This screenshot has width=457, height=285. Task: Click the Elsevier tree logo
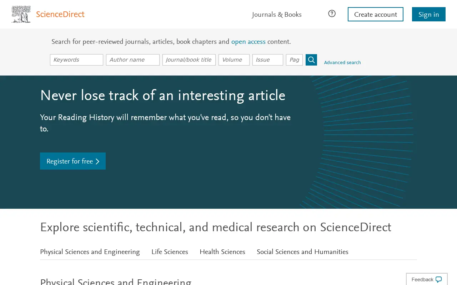[x=21, y=14]
